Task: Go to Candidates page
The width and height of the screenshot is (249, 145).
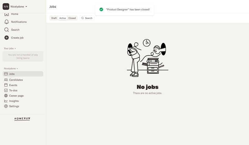Action: click(16, 80)
